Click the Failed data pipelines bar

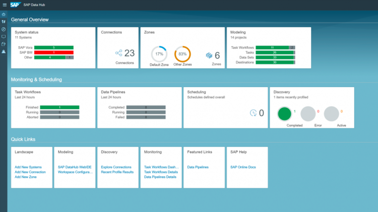[x=146, y=117]
